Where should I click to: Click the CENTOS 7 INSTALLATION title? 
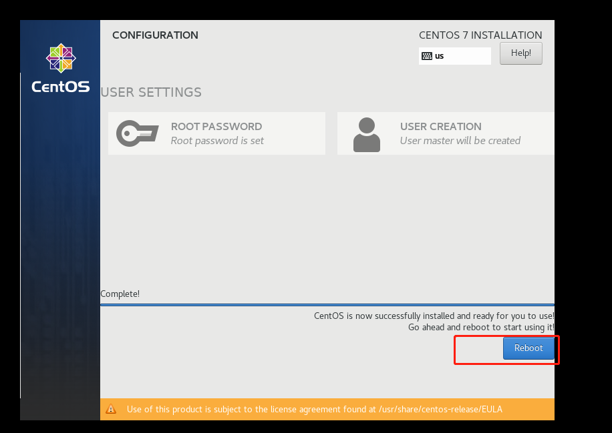click(x=480, y=35)
